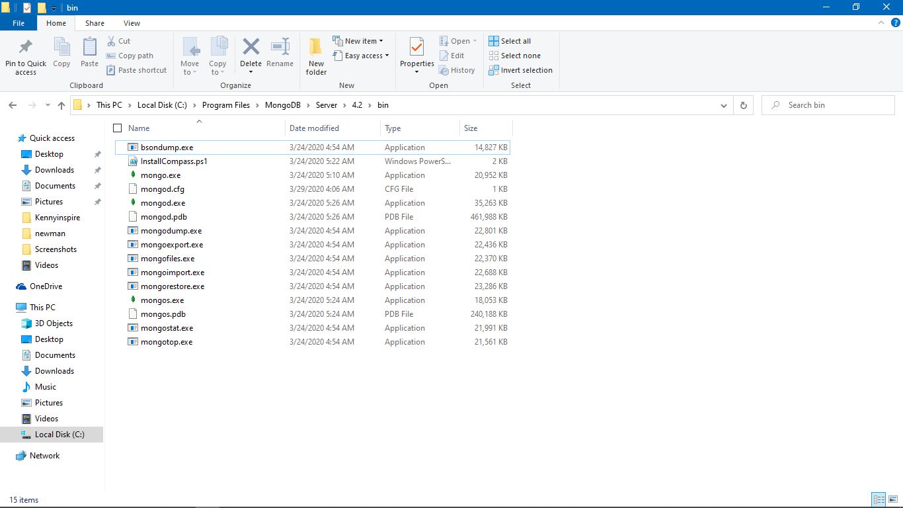Switch to large icons view button
The height and width of the screenshot is (508, 903).
(x=893, y=499)
